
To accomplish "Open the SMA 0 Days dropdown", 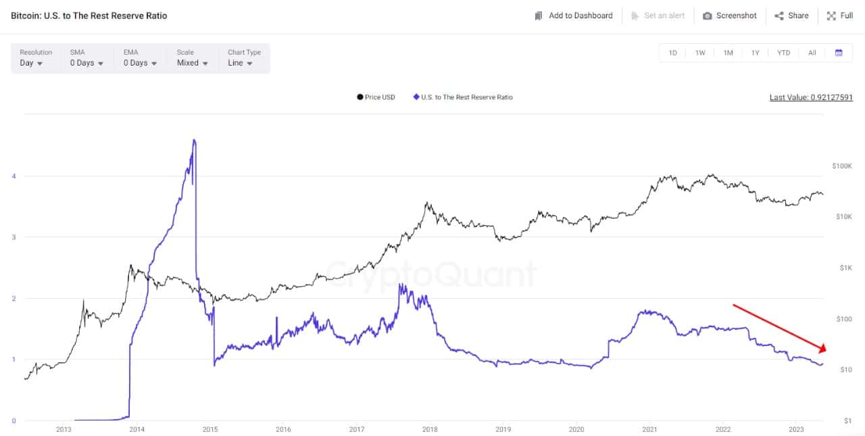I will (x=87, y=58).
